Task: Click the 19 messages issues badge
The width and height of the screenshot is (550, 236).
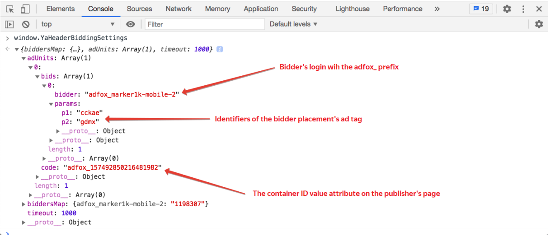Action: click(481, 9)
